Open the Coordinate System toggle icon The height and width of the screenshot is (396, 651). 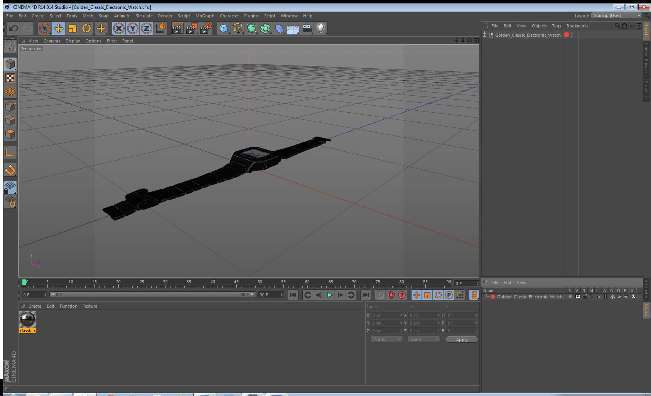160,28
